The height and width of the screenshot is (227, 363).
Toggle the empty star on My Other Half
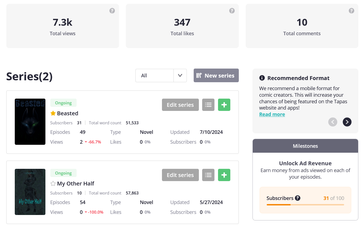click(53, 184)
